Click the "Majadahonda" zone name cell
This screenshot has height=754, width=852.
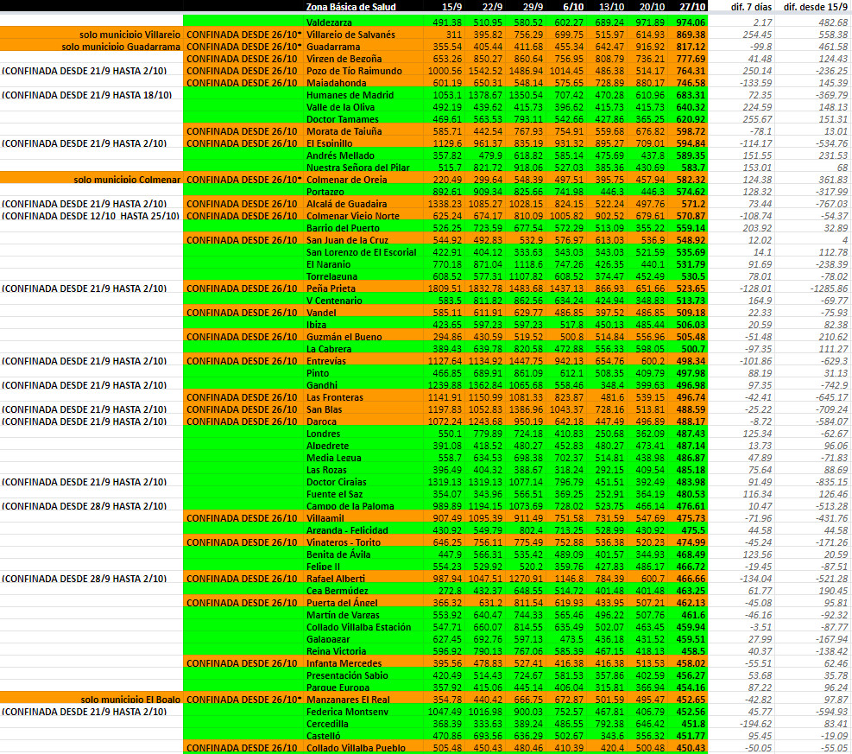pyautogui.click(x=337, y=83)
